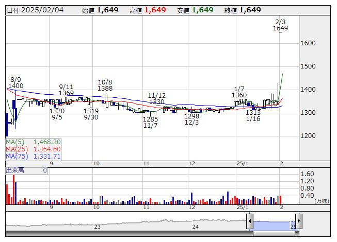This screenshot has width=337, height=242.
Task: Click the tallest red volume bar in August
Action: coord(14,189)
